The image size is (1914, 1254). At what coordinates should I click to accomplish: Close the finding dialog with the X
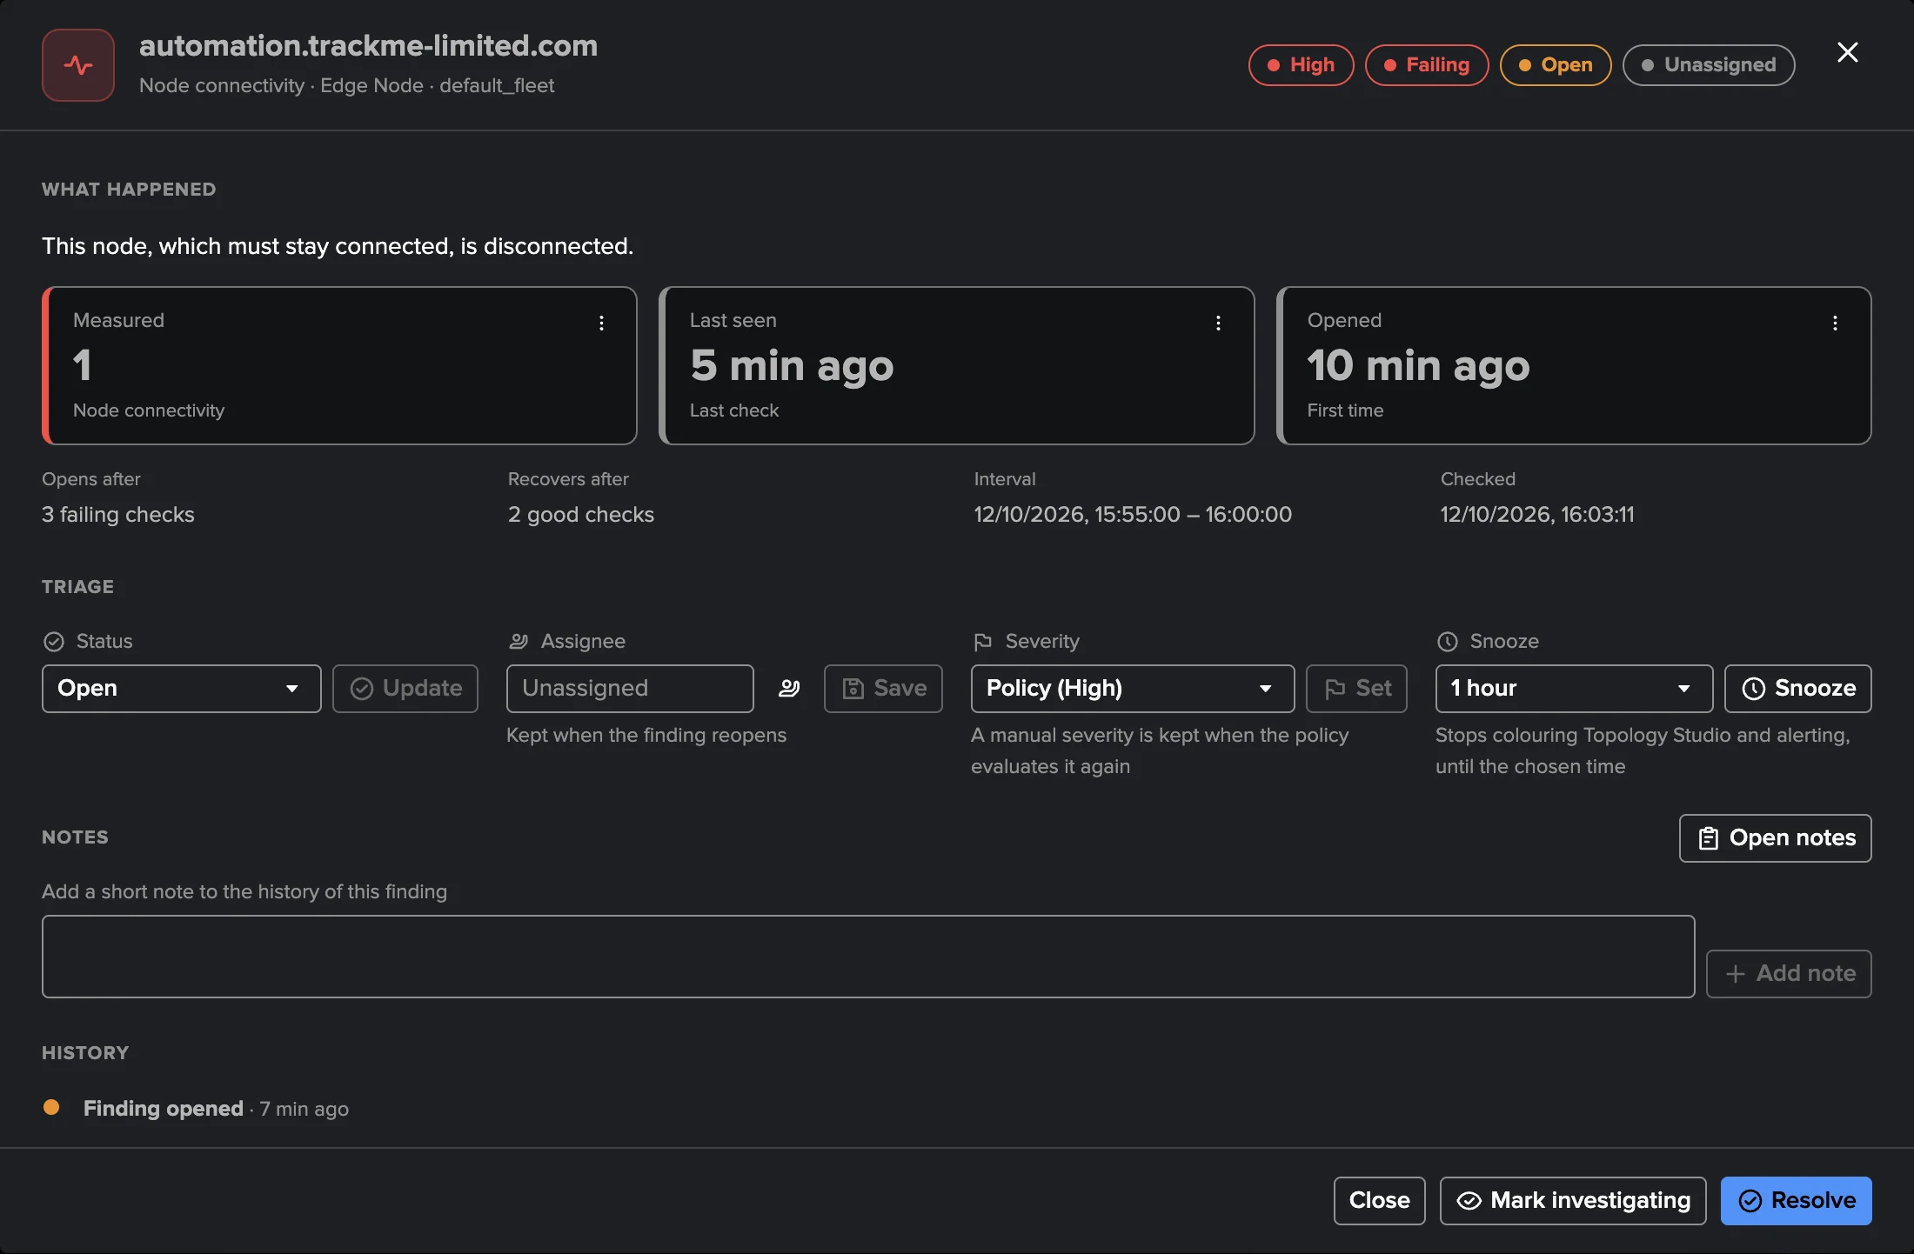point(1847,52)
